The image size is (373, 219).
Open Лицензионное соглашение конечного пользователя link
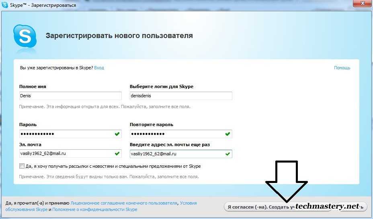tap(124, 203)
